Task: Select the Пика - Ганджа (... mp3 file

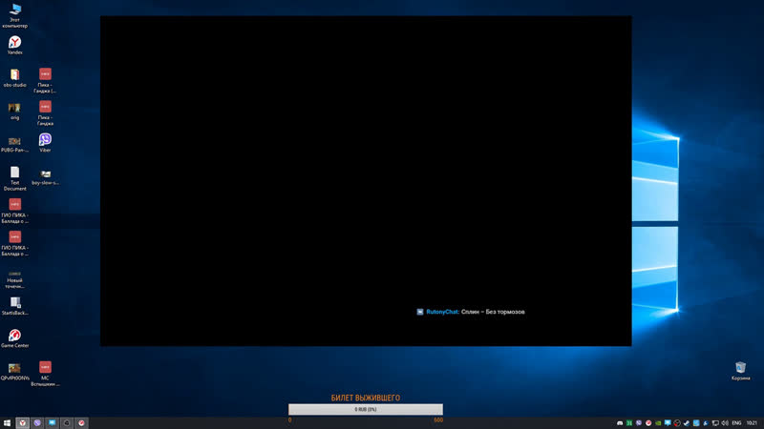Action: 45,80
